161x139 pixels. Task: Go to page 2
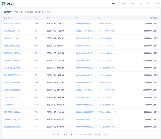point(74,134)
